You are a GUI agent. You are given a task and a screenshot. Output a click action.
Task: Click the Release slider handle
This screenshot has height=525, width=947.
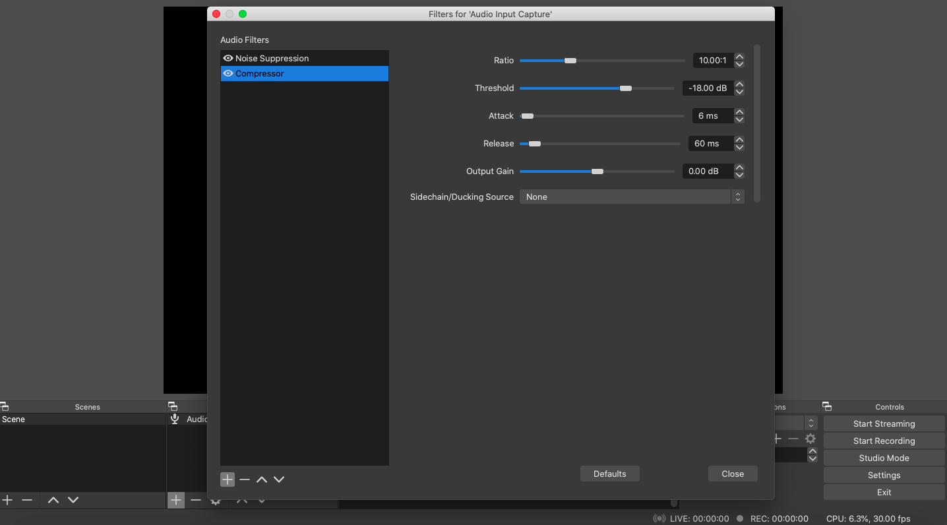535,144
